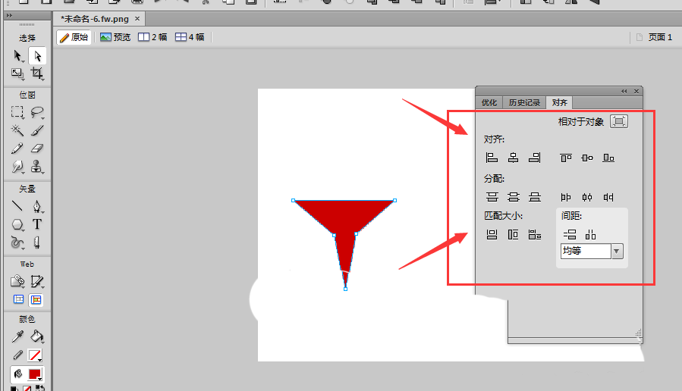
Task: Collapse the align panel group
Action: tap(624, 91)
